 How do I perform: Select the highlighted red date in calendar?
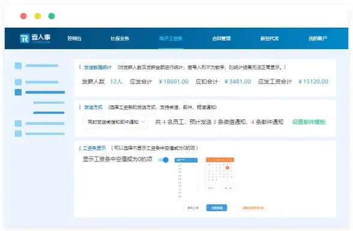coord(228,167)
